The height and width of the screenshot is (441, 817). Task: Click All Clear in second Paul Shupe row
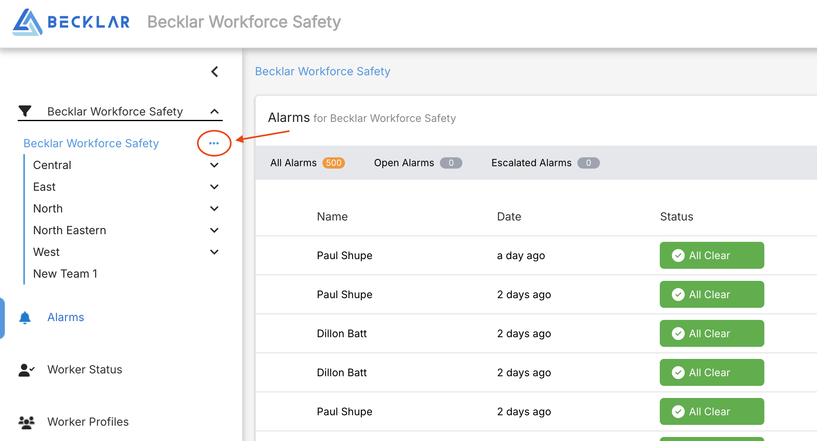coord(712,295)
